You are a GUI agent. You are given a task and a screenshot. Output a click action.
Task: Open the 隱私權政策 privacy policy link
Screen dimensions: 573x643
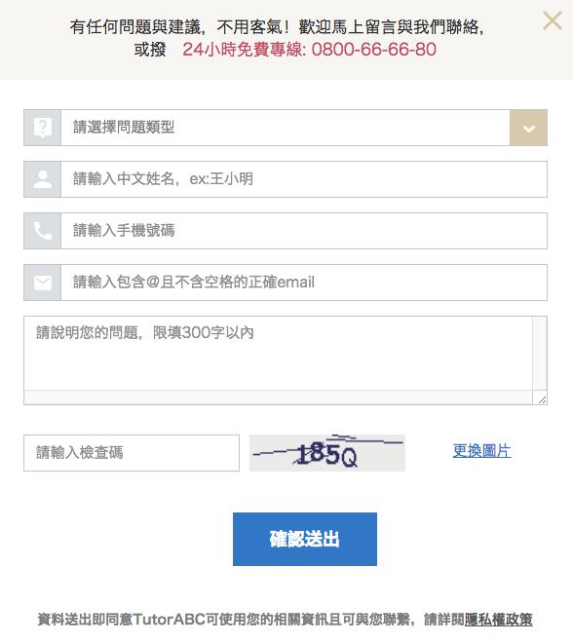(x=498, y=620)
